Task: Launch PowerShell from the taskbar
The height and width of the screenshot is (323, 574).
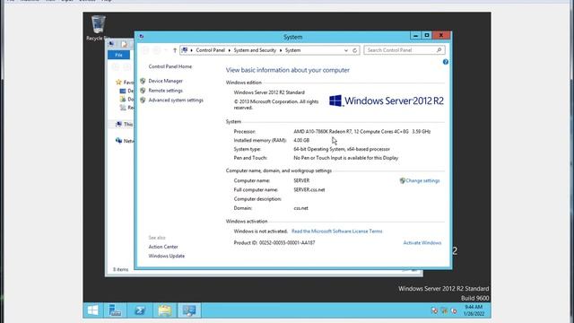Action: click(140, 310)
